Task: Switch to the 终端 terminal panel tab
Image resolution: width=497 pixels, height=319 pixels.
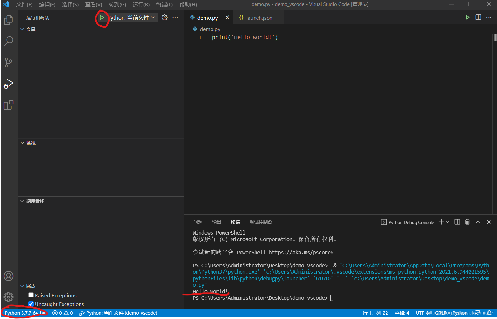Action: click(x=235, y=222)
